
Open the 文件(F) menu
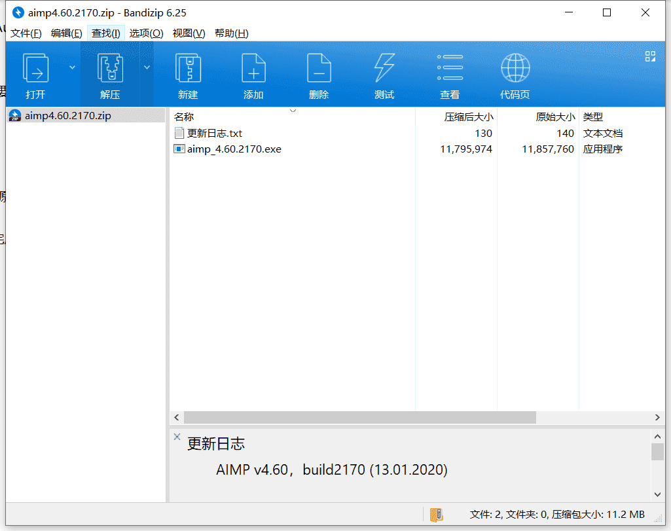coord(26,33)
